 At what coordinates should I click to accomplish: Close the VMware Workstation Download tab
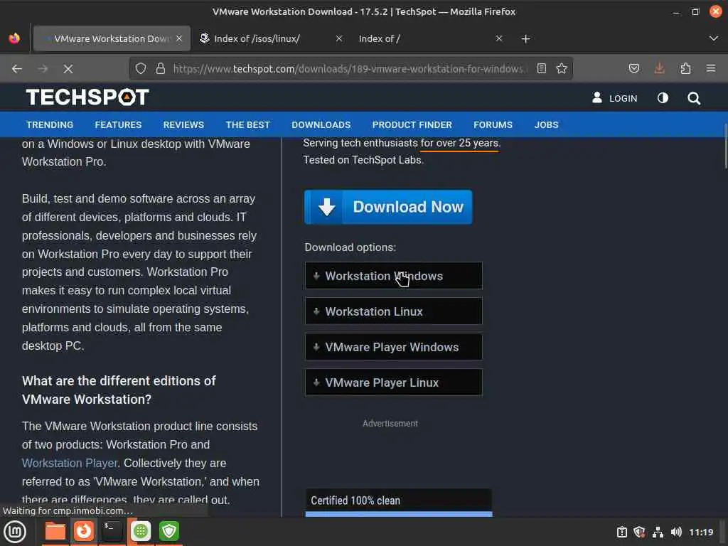click(179, 38)
